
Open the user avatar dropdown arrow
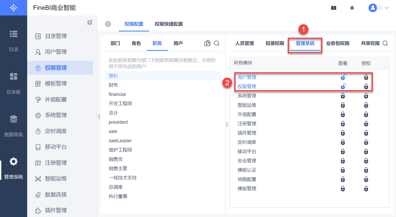pos(387,8)
